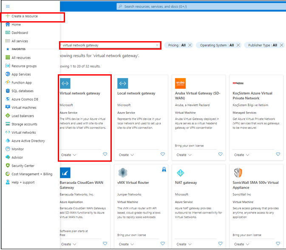Favorite the SonicWall SMA 500v offer
This screenshot has width=286, height=250.
click(x=278, y=244)
